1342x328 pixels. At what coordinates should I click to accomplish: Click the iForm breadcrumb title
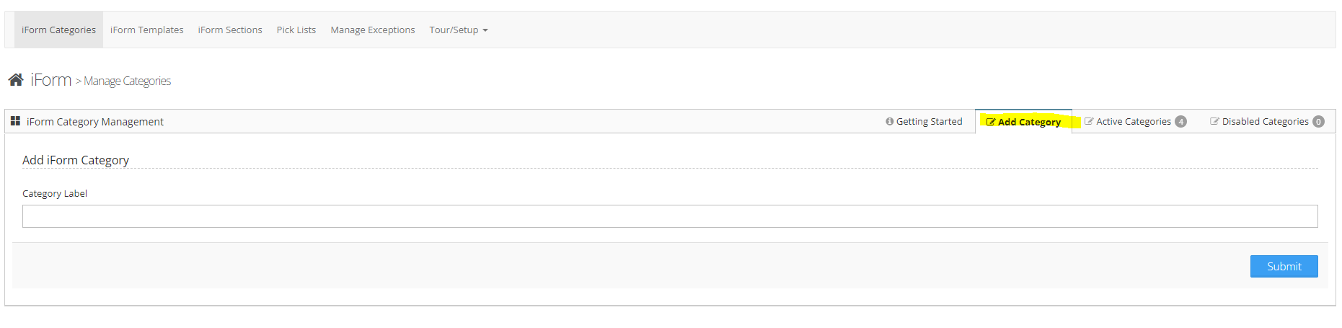coord(51,80)
